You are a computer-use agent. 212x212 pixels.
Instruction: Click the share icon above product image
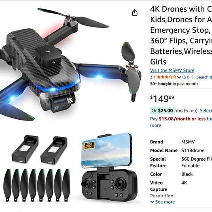tap(135, 13)
